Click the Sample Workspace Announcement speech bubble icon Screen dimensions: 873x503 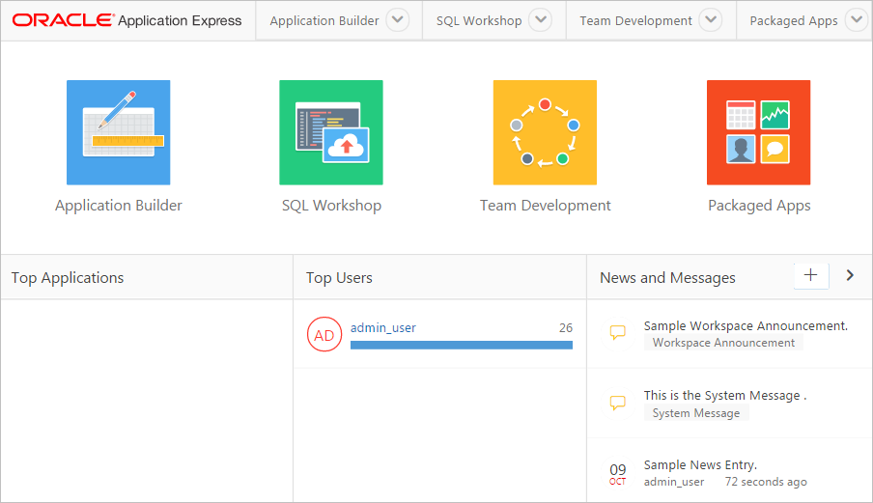click(x=618, y=332)
